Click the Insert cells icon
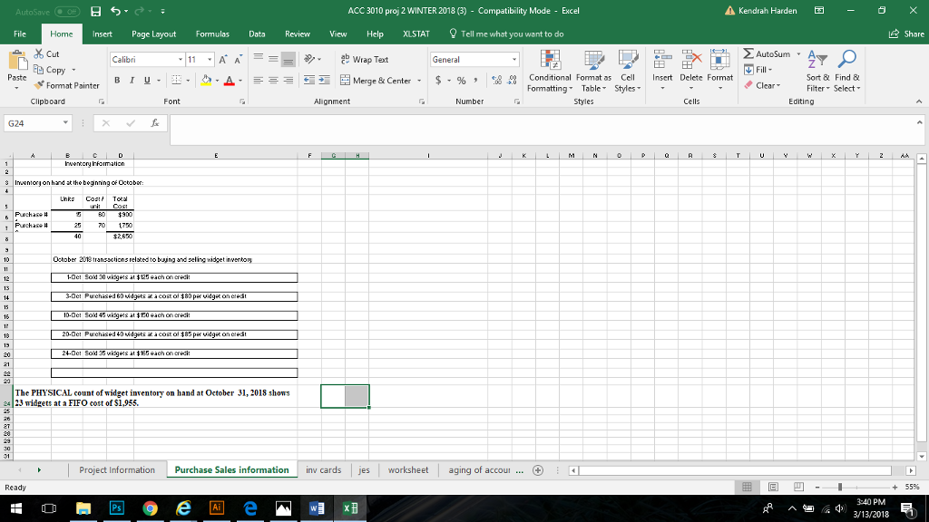Image resolution: width=929 pixels, height=522 pixels. click(x=662, y=65)
